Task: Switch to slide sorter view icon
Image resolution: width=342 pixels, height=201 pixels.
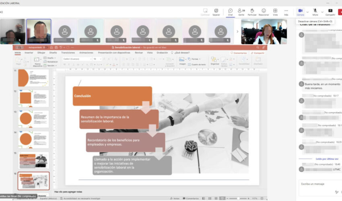Action: coord(210,198)
